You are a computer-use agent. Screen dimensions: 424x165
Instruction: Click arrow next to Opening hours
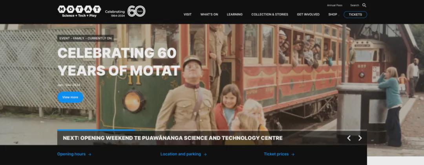tap(90, 154)
